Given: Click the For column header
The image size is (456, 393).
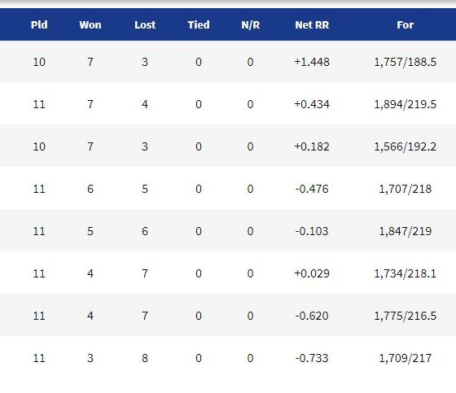Looking at the screenshot, I should [x=406, y=25].
